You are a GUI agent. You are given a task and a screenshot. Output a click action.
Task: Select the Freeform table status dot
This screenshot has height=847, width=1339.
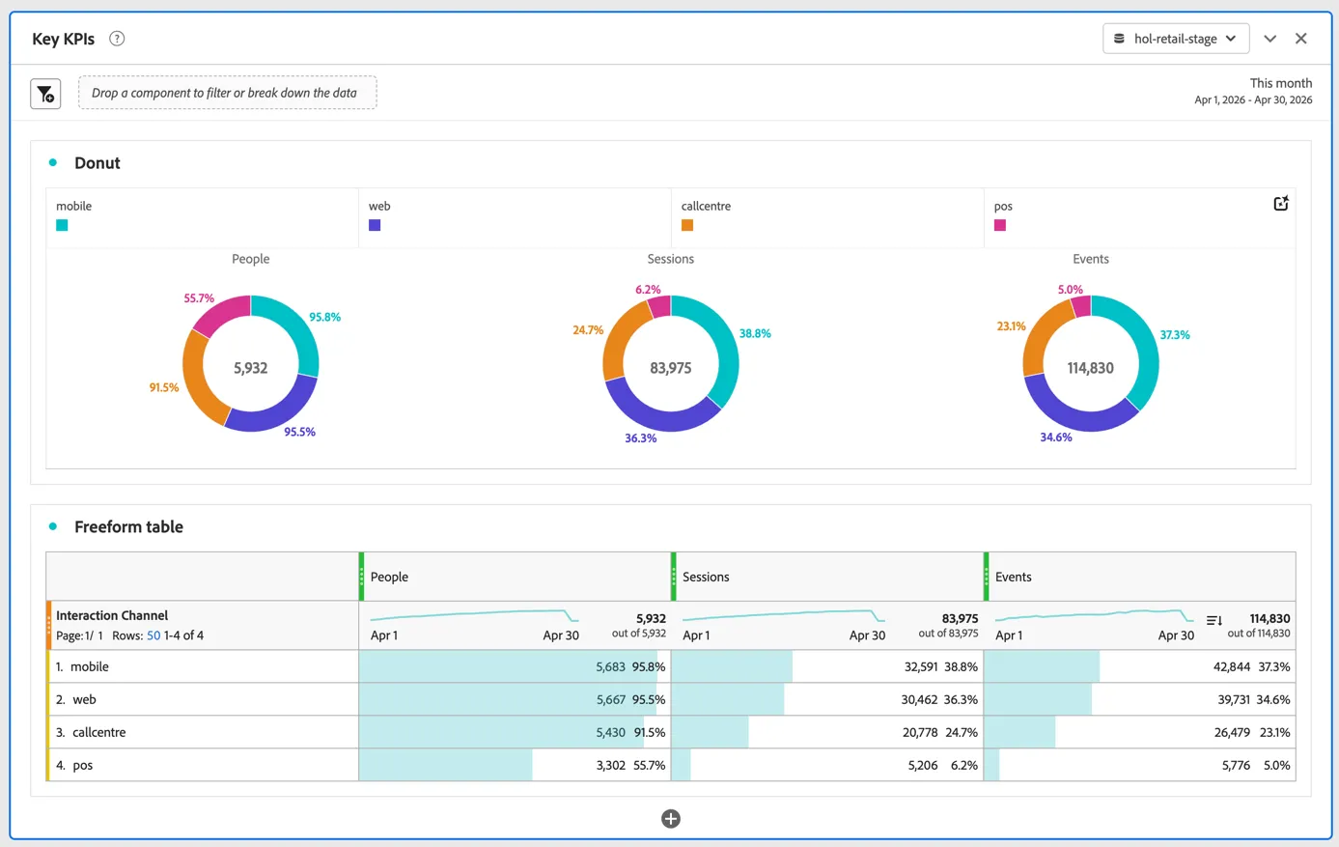[53, 526]
